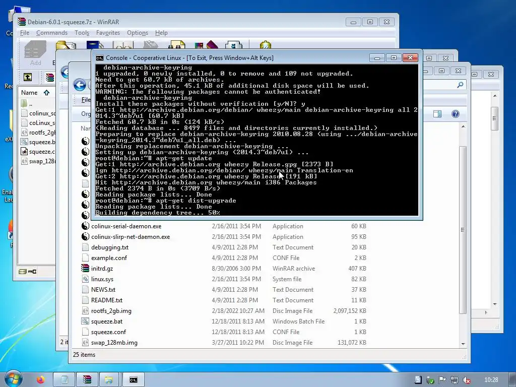Image resolution: width=516 pixels, height=387 pixels.
Task: Switch to WinRAR via its taskbar button
Action: point(87,380)
